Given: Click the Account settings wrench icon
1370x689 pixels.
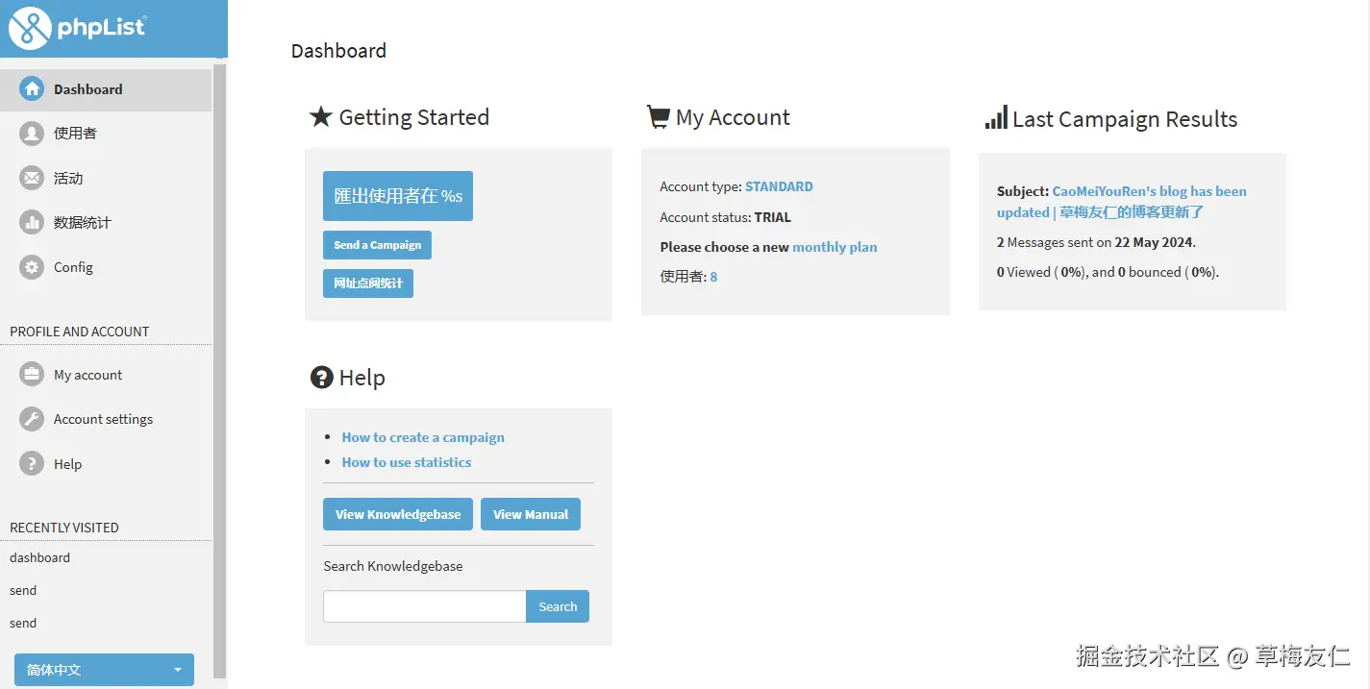Looking at the screenshot, I should (x=32, y=419).
